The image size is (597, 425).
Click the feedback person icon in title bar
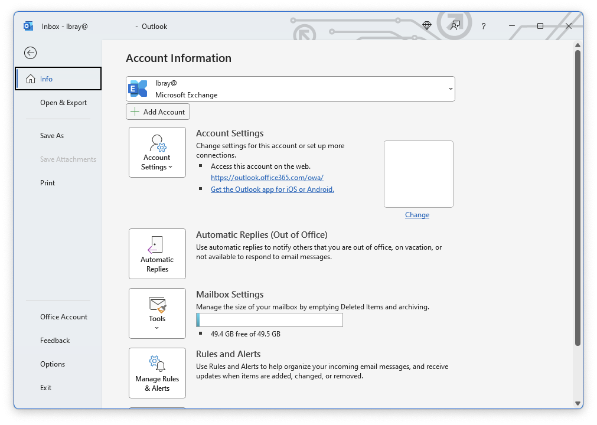tap(455, 26)
